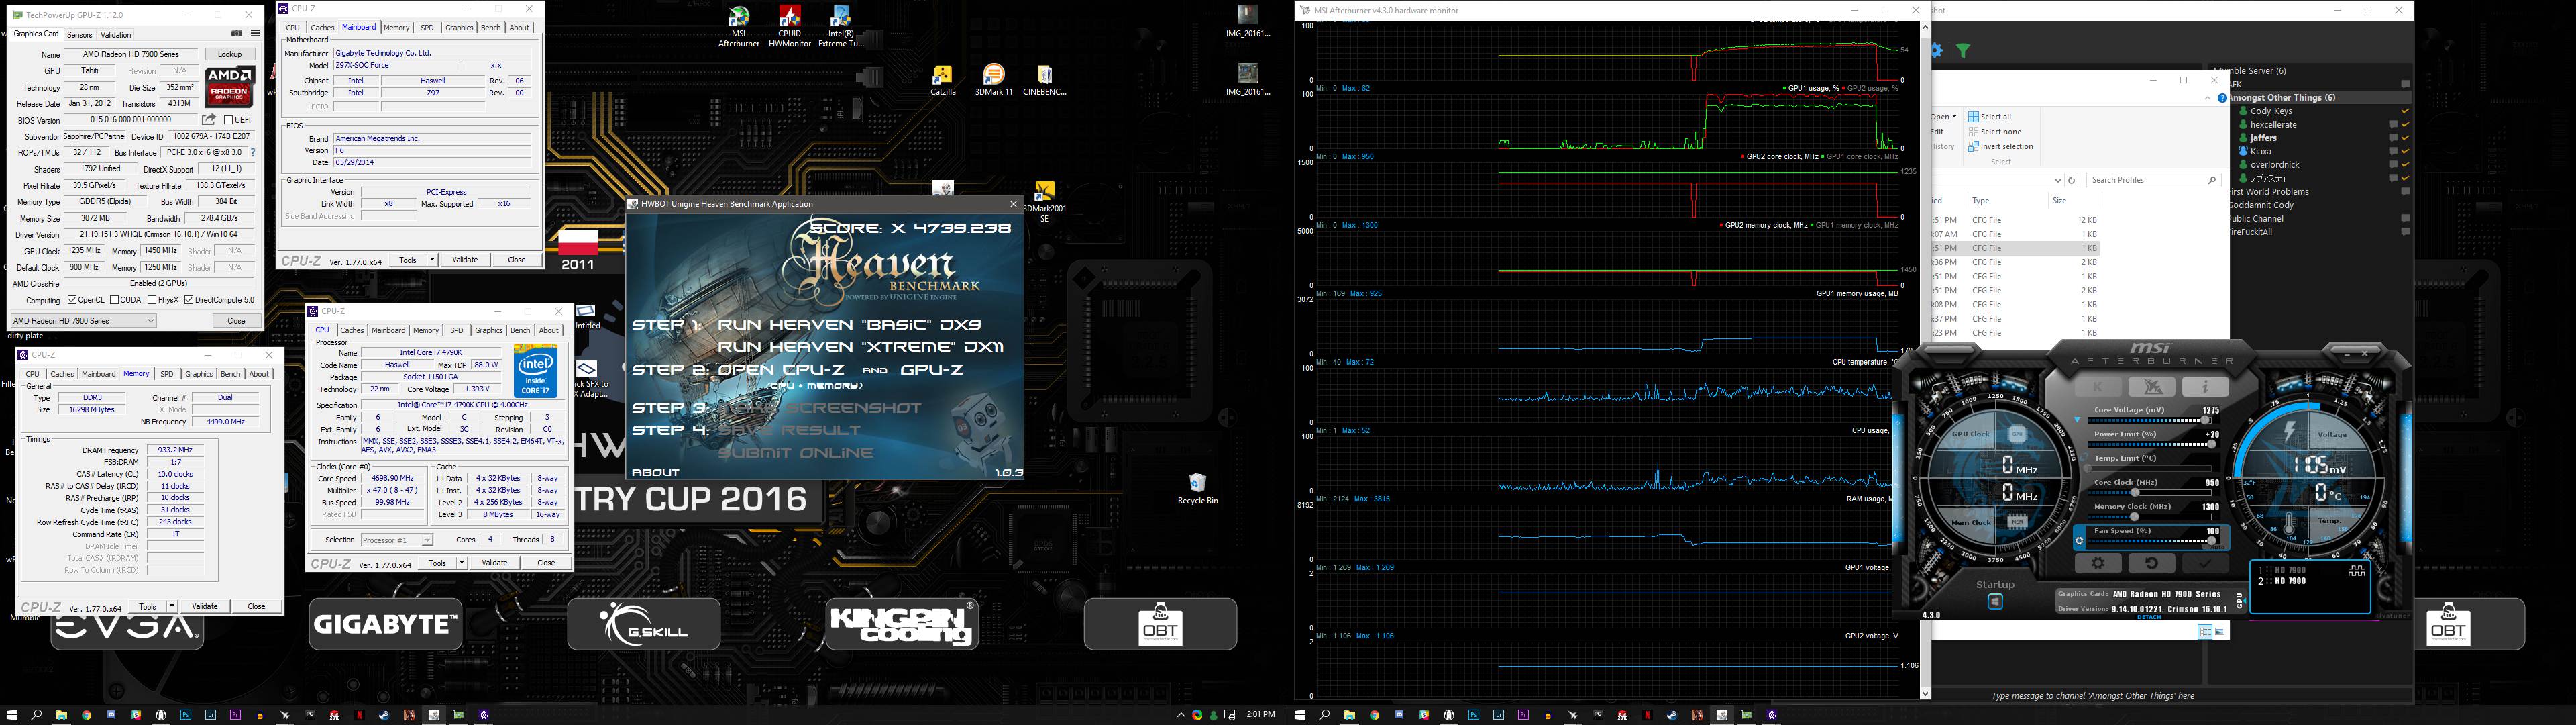Open SPD tab in Mainboard CPU-Z window
This screenshot has height=725, width=2576.
tap(427, 27)
